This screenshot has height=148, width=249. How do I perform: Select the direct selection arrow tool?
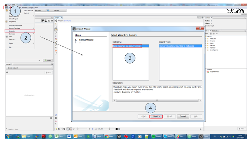tap(56, 24)
